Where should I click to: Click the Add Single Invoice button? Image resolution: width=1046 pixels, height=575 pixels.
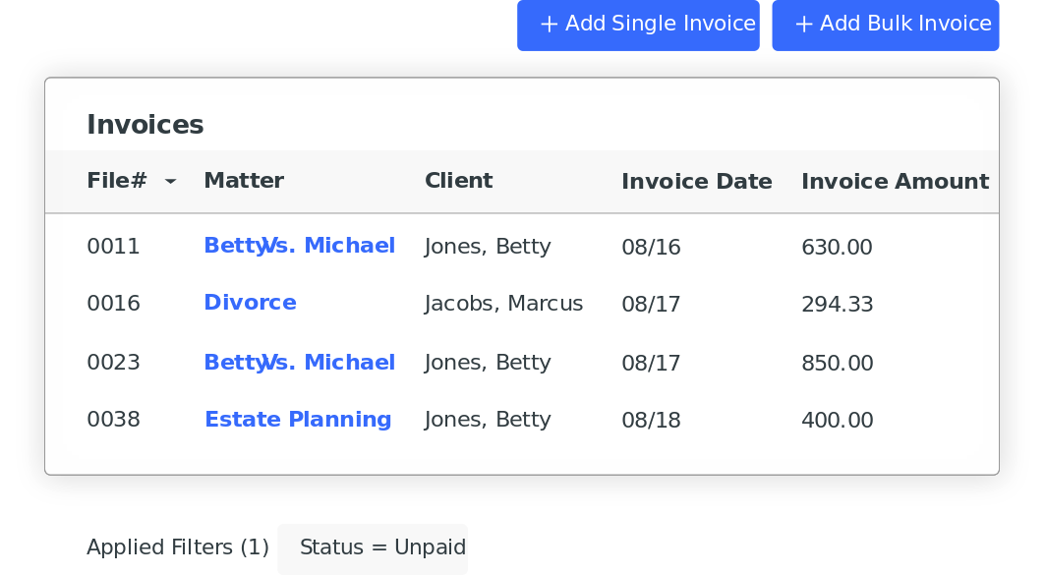[x=638, y=25]
